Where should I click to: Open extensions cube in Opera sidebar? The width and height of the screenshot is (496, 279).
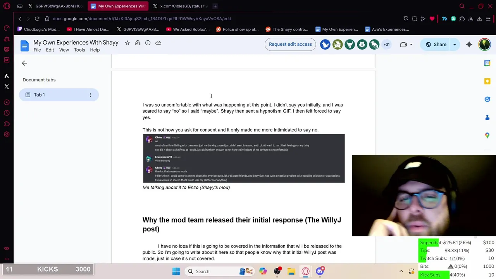[x=7, y=124]
